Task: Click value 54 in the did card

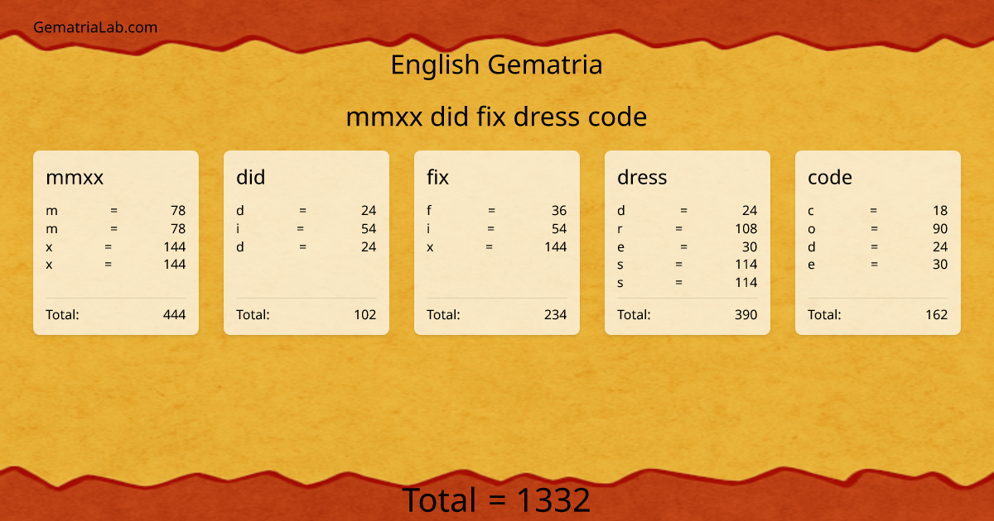Action: 369,228
